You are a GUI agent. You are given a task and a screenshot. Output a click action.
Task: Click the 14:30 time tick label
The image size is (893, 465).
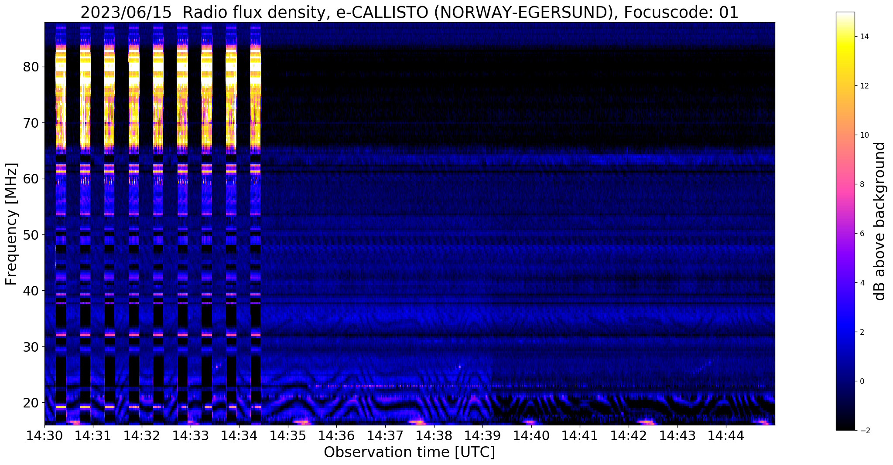point(44,436)
